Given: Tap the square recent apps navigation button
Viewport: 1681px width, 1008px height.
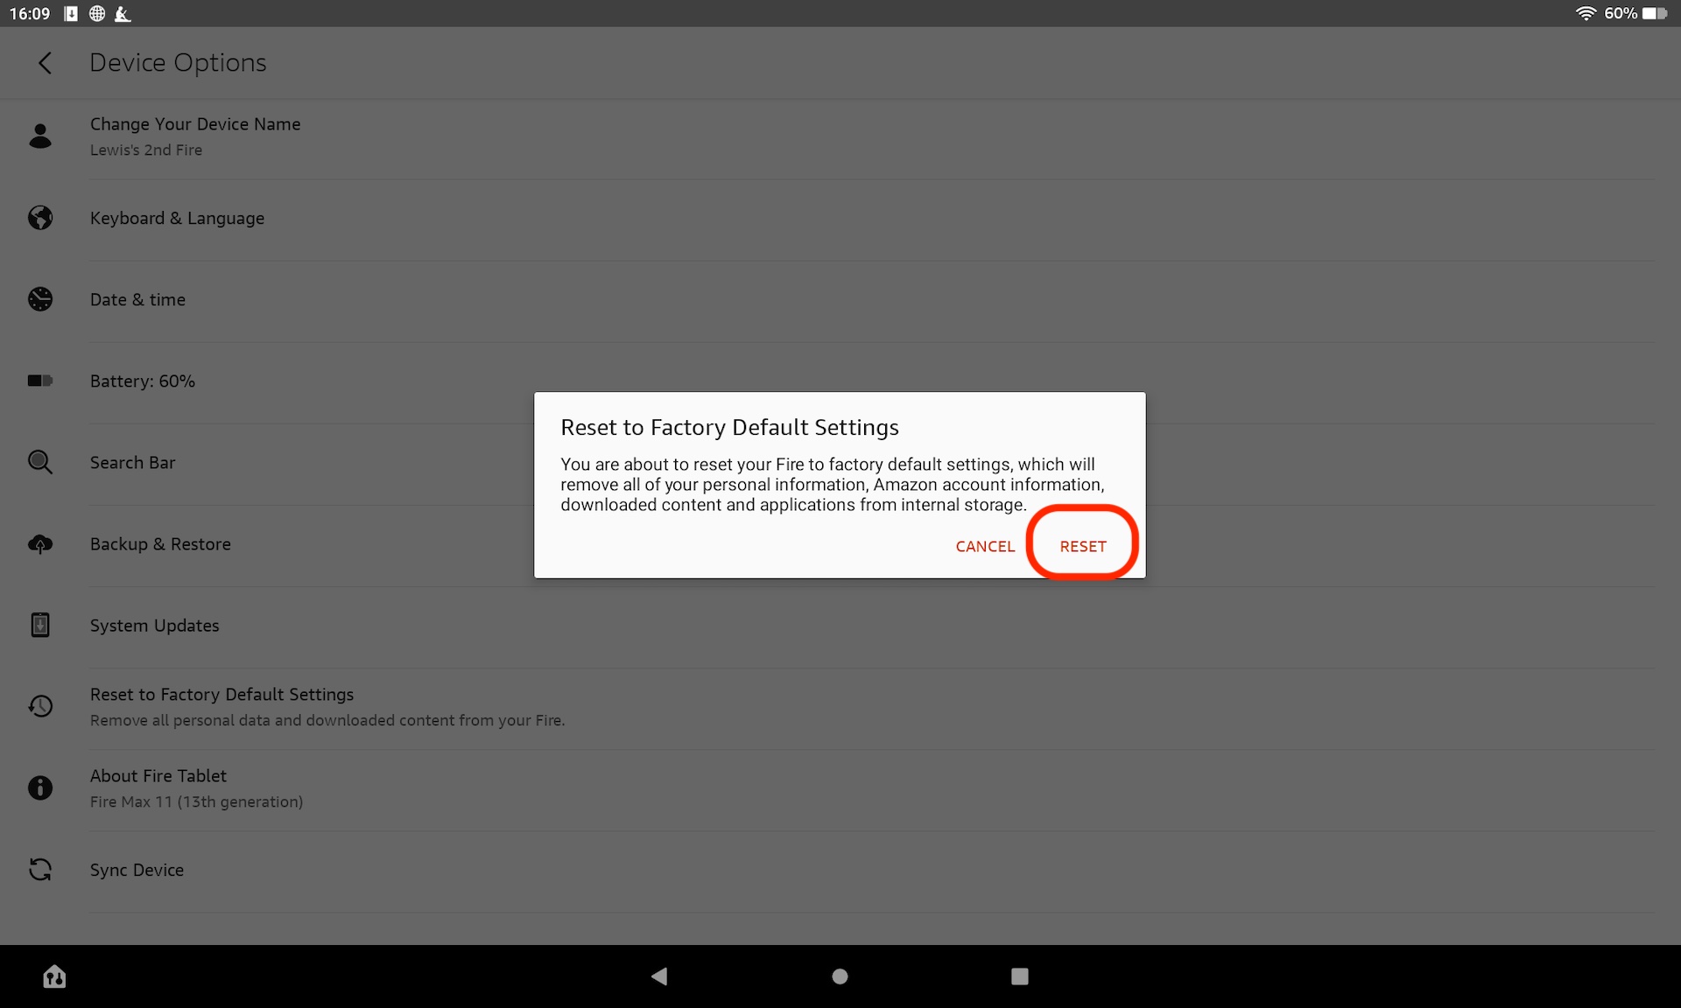Looking at the screenshot, I should pos(1019,976).
